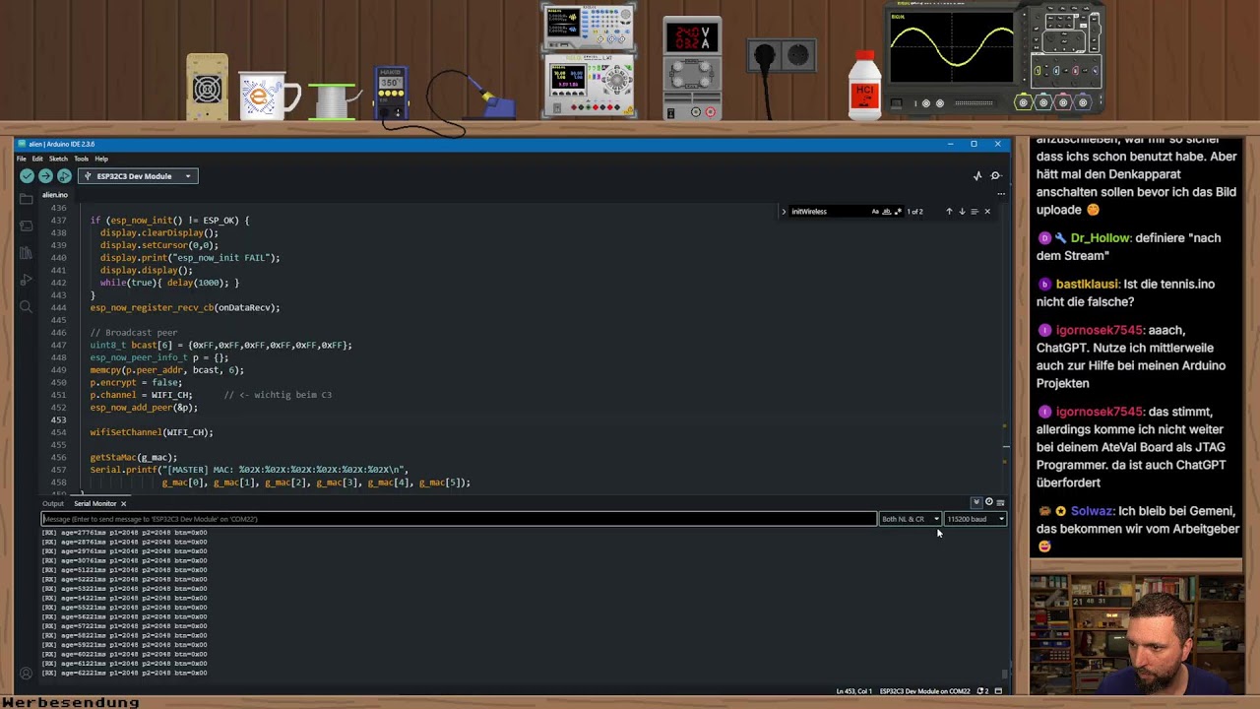Open the editor three-dot more menu

1000,194
